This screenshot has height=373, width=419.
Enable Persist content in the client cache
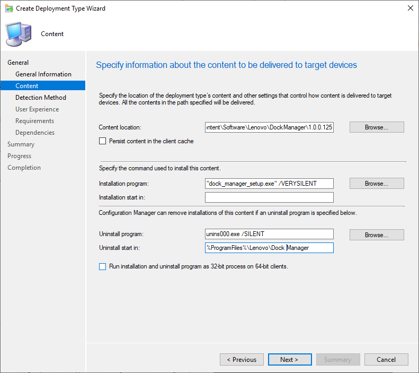click(102, 141)
